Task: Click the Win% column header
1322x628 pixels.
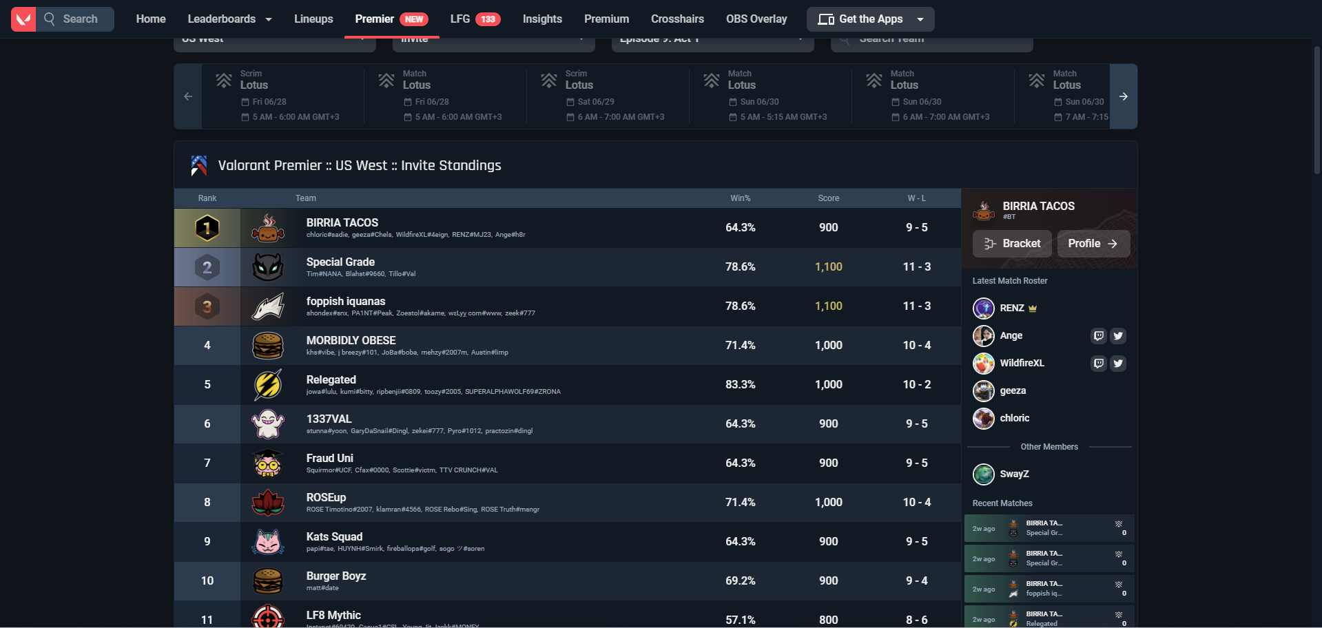Action: pyautogui.click(x=741, y=198)
